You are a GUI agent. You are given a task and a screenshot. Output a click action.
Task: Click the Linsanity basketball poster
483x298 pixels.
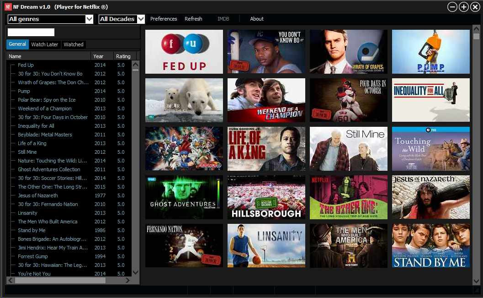coord(266,245)
